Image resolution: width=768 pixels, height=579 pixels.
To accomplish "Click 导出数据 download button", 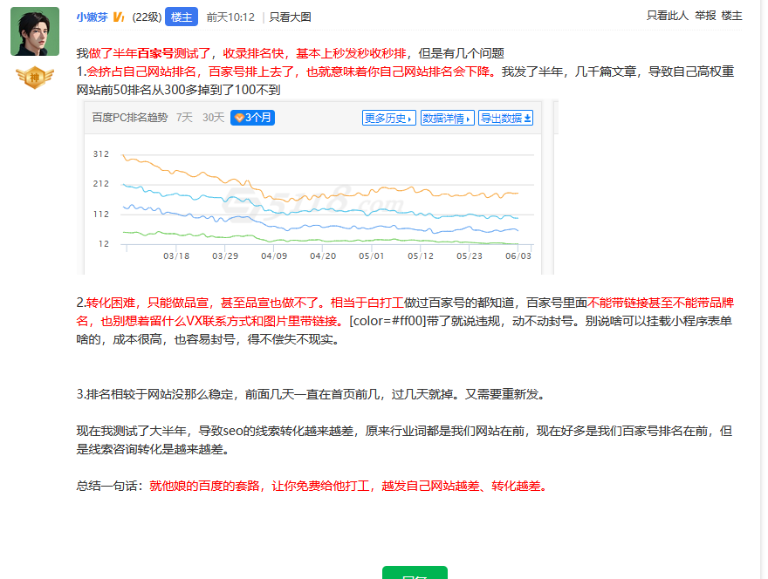I will tap(505, 118).
